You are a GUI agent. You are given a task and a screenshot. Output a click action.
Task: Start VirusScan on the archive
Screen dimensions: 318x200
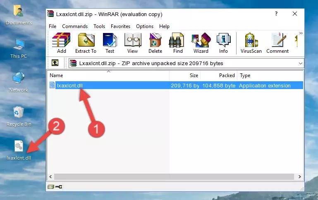pos(251,43)
